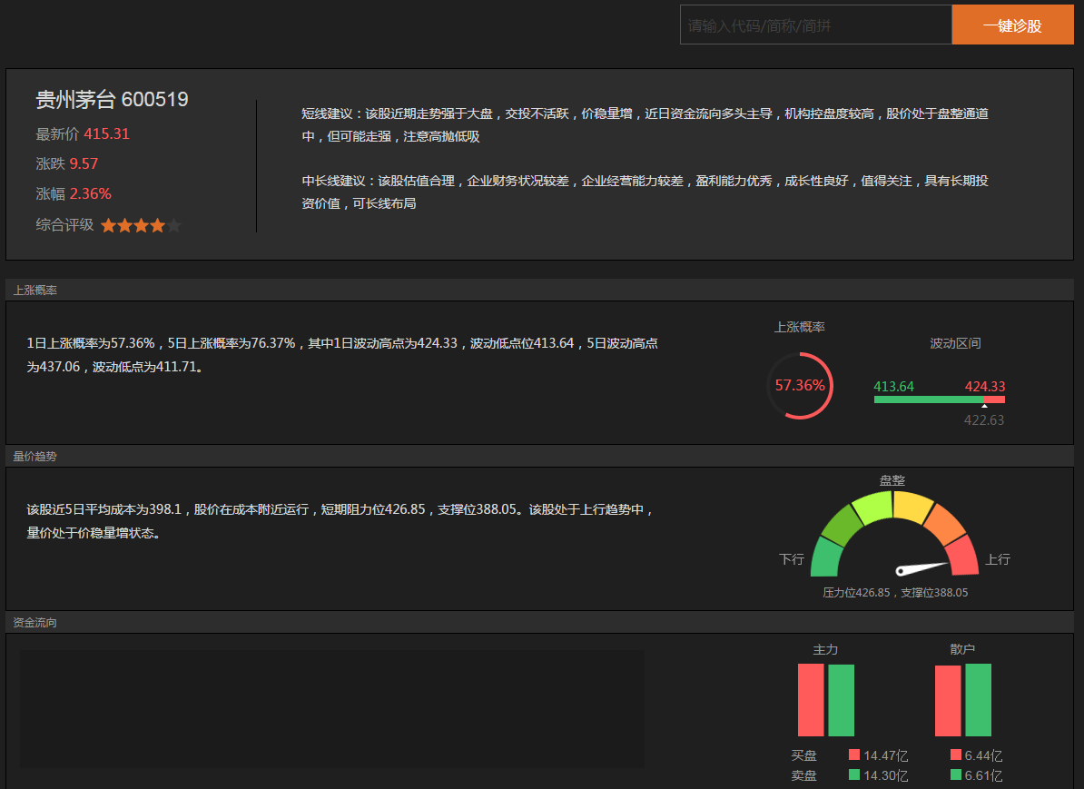Select the 涨幅 value 2.36%
The height and width of the screenshot is (789, 1084).
(x=91, y=193)
